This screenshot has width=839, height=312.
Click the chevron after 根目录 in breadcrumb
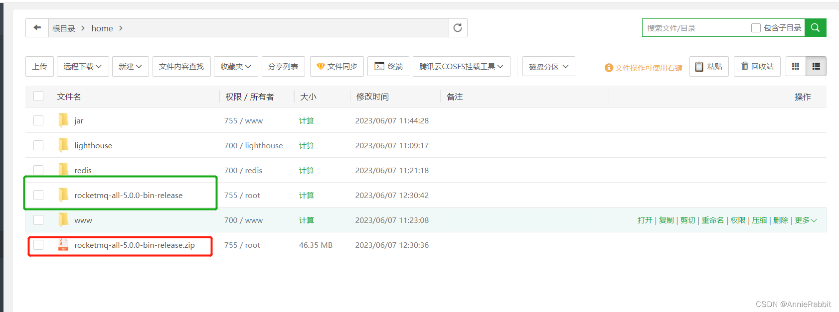83,28
